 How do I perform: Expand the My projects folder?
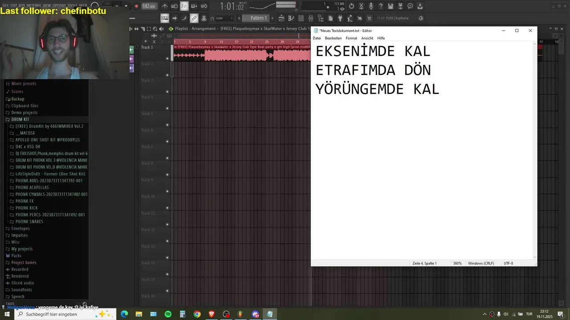(22, 249)
